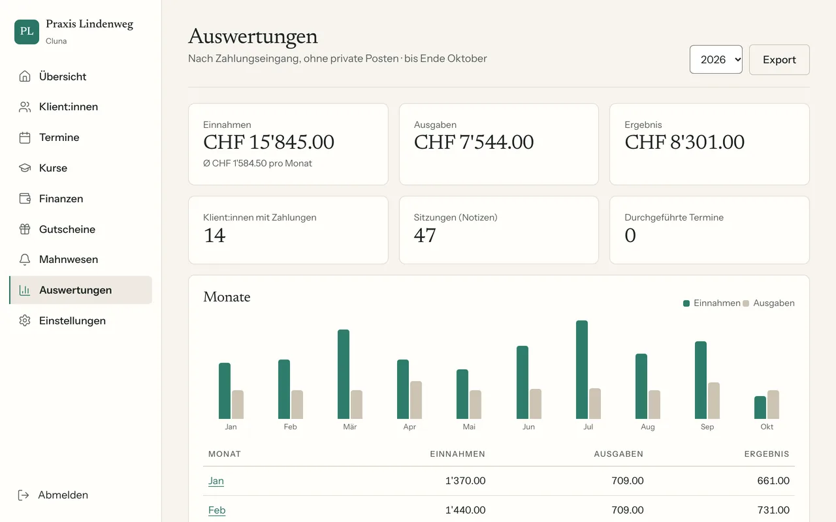The image size is (836, 522).
Task: Click the AUSGABEN column header
Action: click(619, 454)
